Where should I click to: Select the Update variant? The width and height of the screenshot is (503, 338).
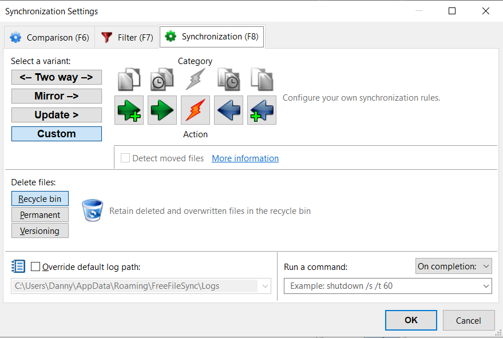57,115
